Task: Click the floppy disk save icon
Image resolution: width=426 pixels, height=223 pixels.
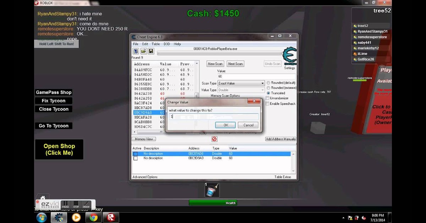Action: coord(151,51)
